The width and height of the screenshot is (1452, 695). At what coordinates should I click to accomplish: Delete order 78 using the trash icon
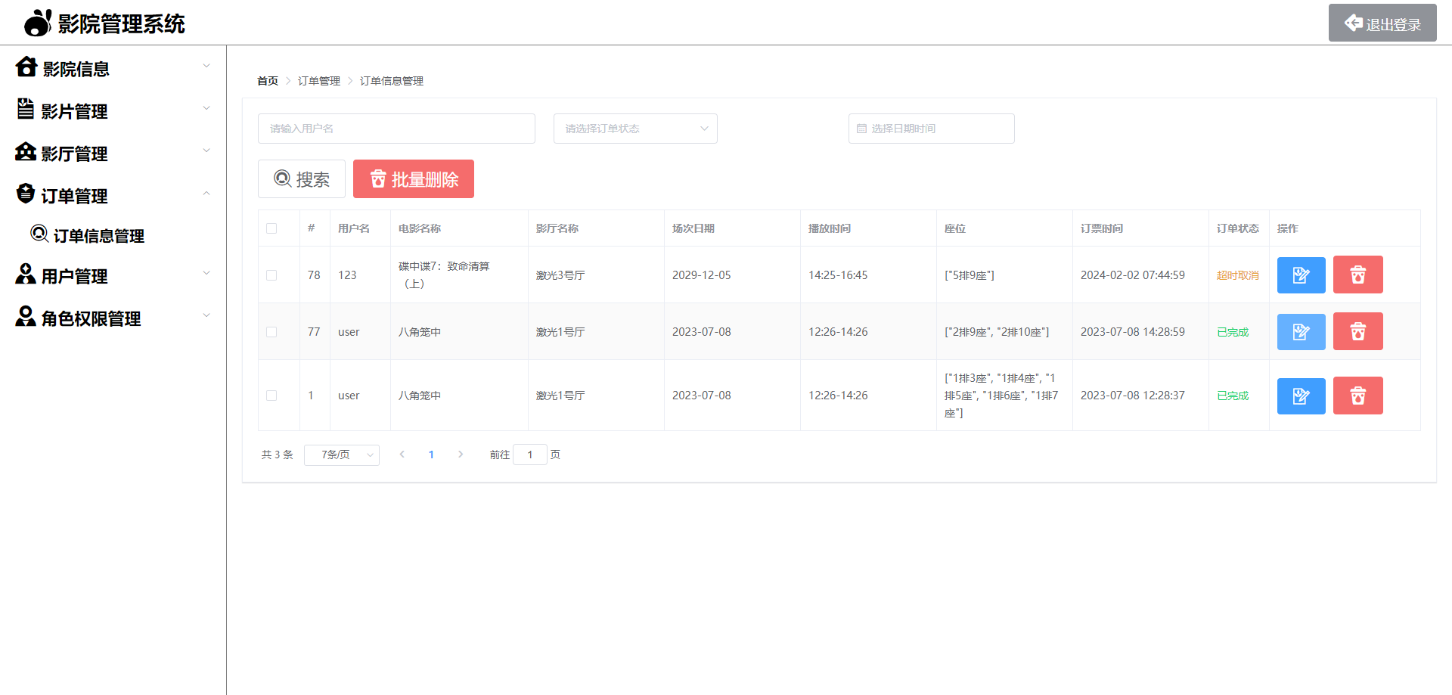point(1357,275)
